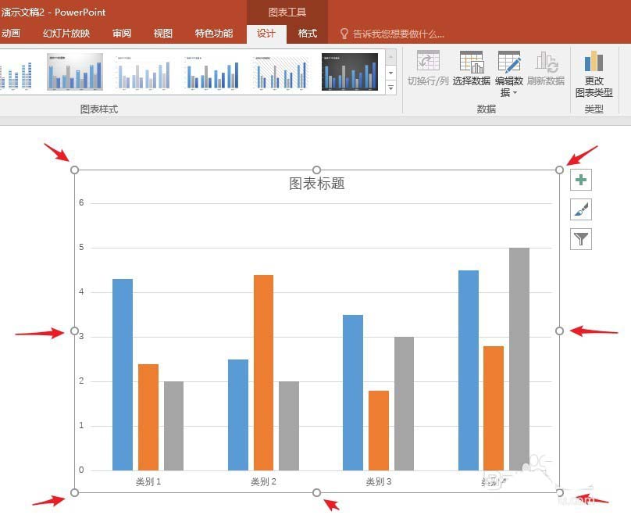Open the Chart Styles paintbrush button
Screen dimensions: 631x522
coord(581,209)
